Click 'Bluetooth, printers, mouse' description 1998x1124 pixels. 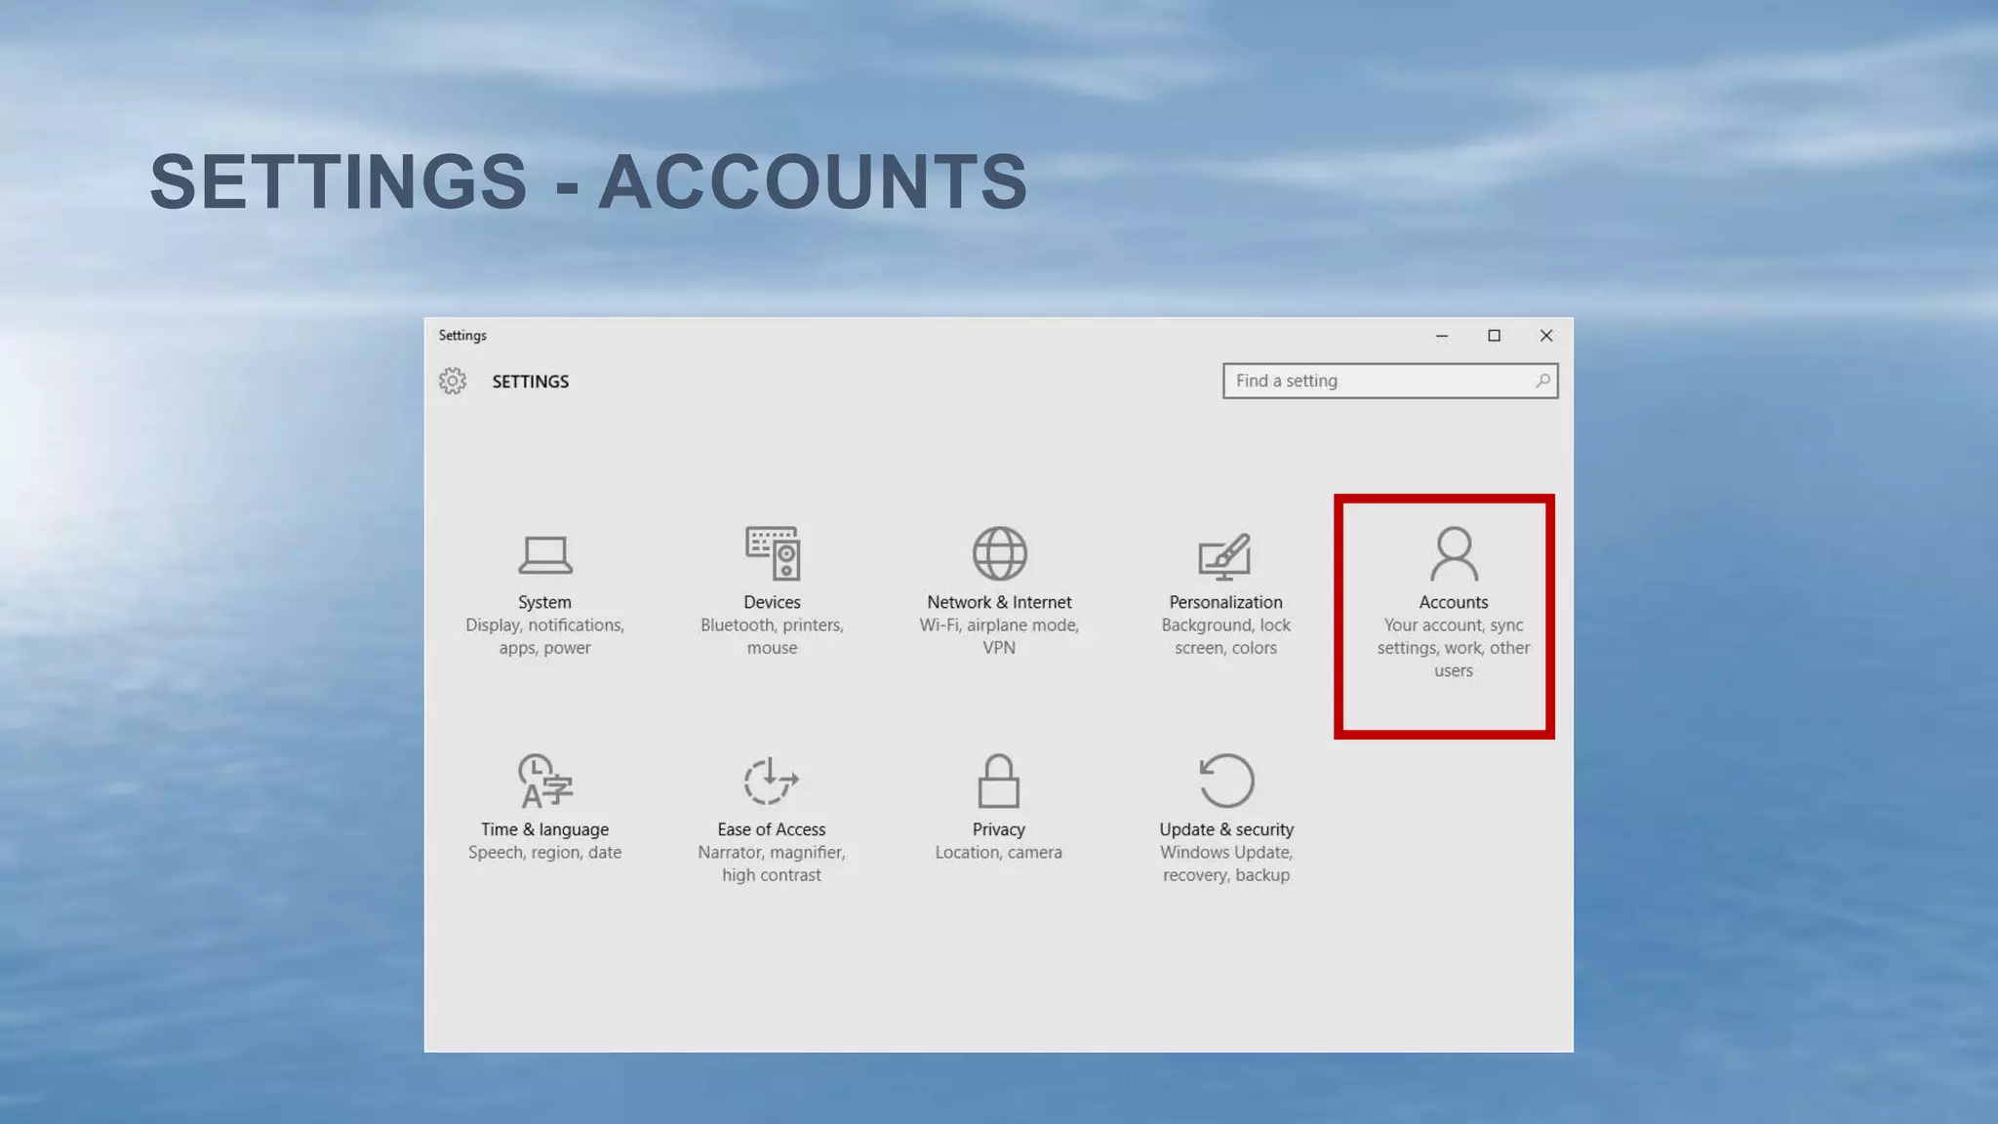click(x=772, y=636)
